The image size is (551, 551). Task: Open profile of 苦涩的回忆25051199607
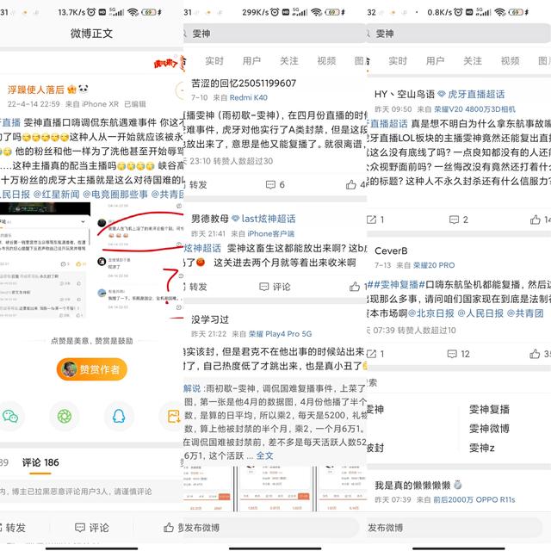[x=244, y=83]
